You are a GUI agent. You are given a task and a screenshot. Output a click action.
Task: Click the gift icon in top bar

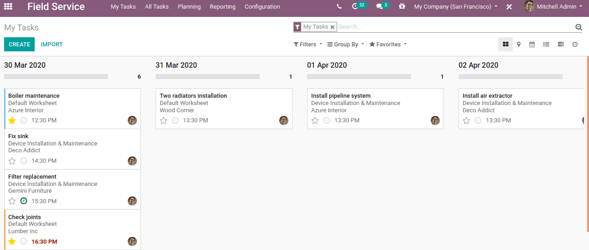(402, 6)
